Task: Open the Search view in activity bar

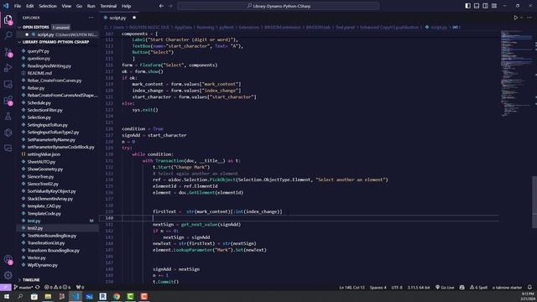Action: pos(8,35)
